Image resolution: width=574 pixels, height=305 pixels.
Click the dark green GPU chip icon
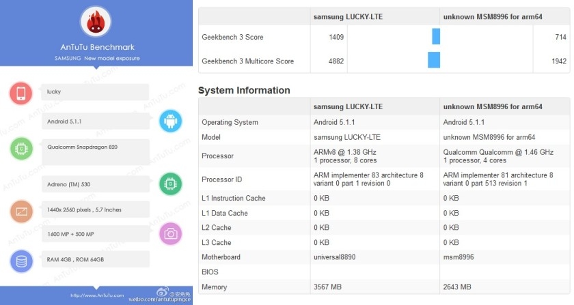[x=170, y=184]
